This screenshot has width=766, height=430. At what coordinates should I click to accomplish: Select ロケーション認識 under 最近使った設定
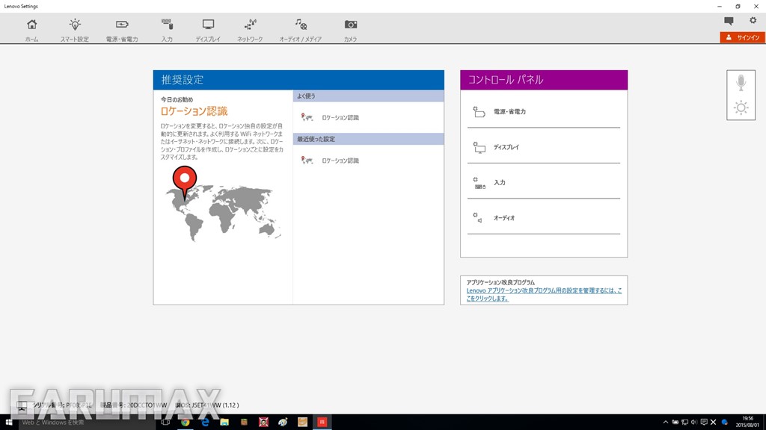coord(340,161)
